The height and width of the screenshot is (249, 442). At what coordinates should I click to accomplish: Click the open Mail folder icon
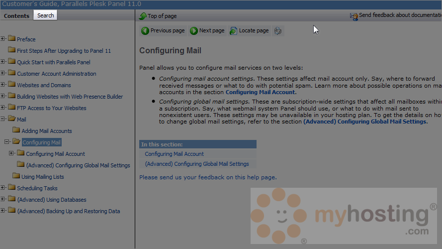pyautogui.click(x=12, y=119)
